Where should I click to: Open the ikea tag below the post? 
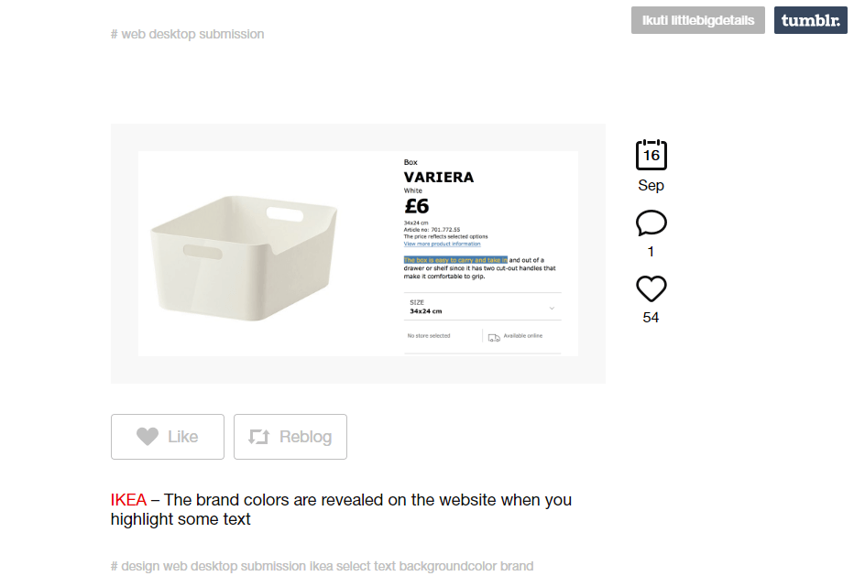[322, 566]
